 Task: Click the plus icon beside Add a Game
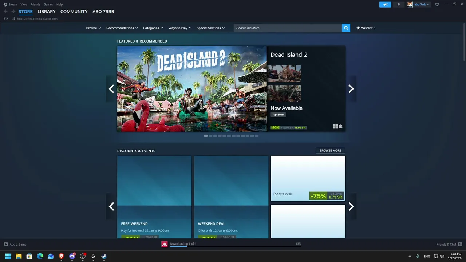(x=6, y=244)
